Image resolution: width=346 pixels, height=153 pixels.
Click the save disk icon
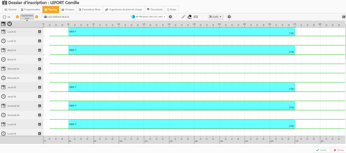point(344,17)
